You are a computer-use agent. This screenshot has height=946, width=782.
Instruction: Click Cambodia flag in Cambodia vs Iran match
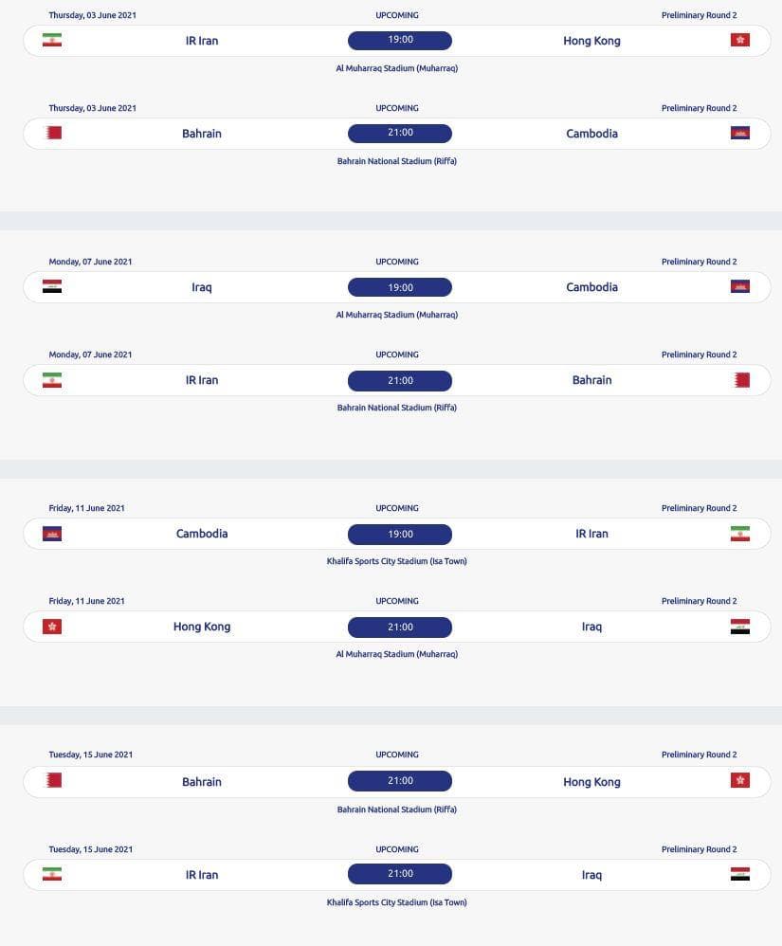52,533
